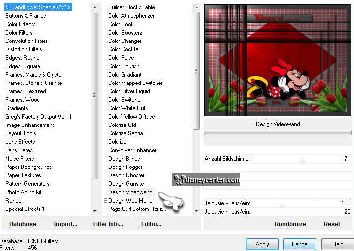Select Frames, Marble & Crystal

coord(34,75)
